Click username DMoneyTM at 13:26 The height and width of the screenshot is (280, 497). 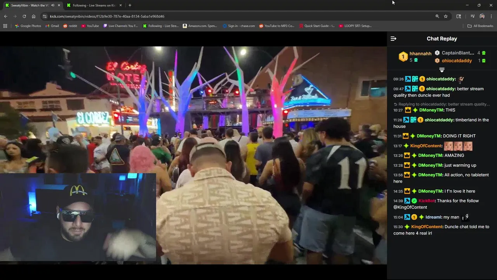430,156
